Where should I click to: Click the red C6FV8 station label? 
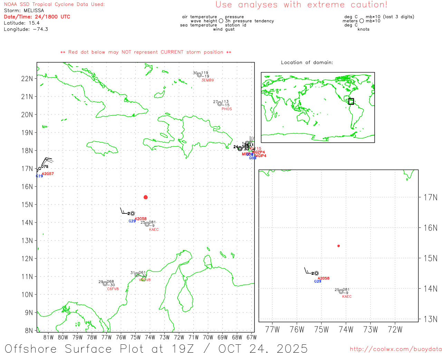pos(113,289)
